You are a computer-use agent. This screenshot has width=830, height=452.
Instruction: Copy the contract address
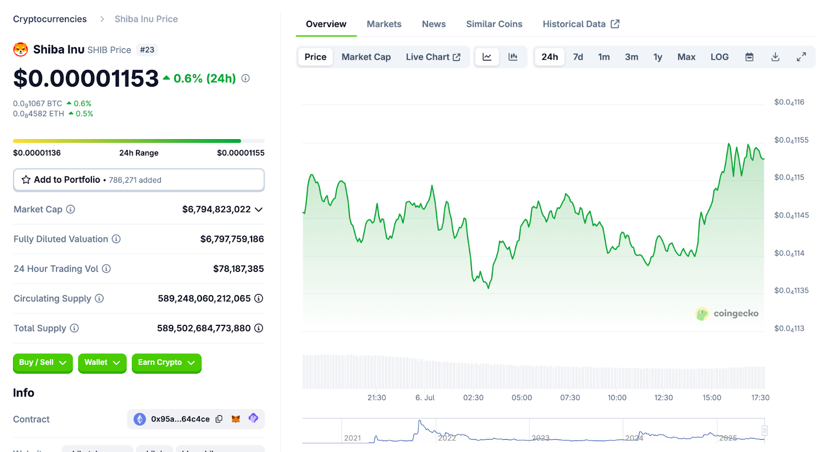click(x=219, y=419)
